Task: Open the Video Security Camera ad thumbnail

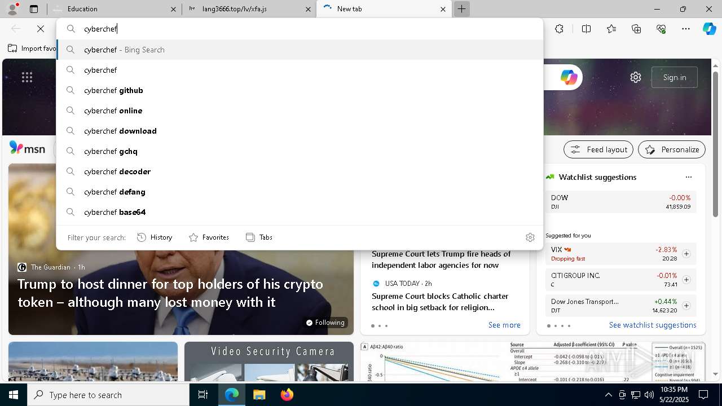Action: (x=269, y=361)
